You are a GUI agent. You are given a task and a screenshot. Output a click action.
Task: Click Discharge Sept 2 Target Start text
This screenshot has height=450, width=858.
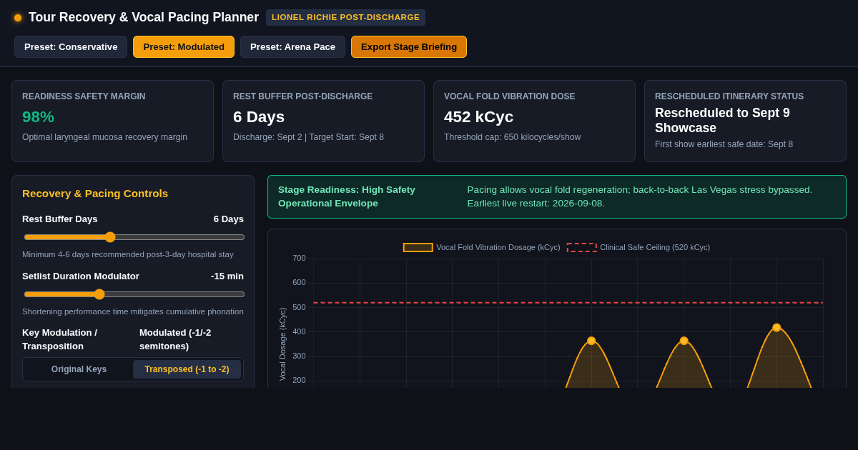tap(308, 137)
